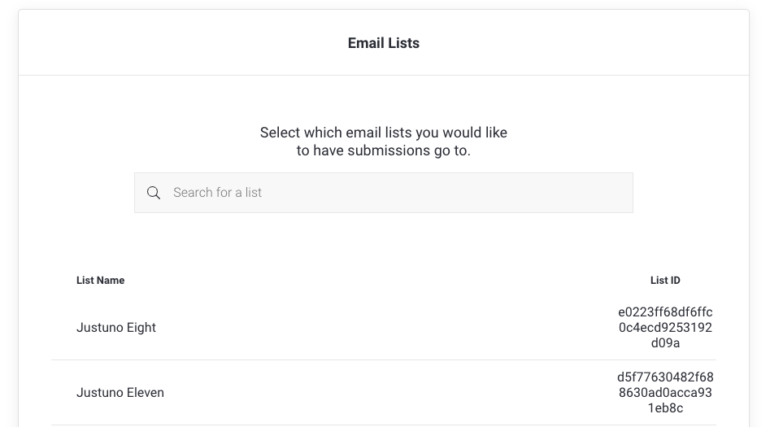Click 'Select which email lists' instruction line

pos(384,133)
